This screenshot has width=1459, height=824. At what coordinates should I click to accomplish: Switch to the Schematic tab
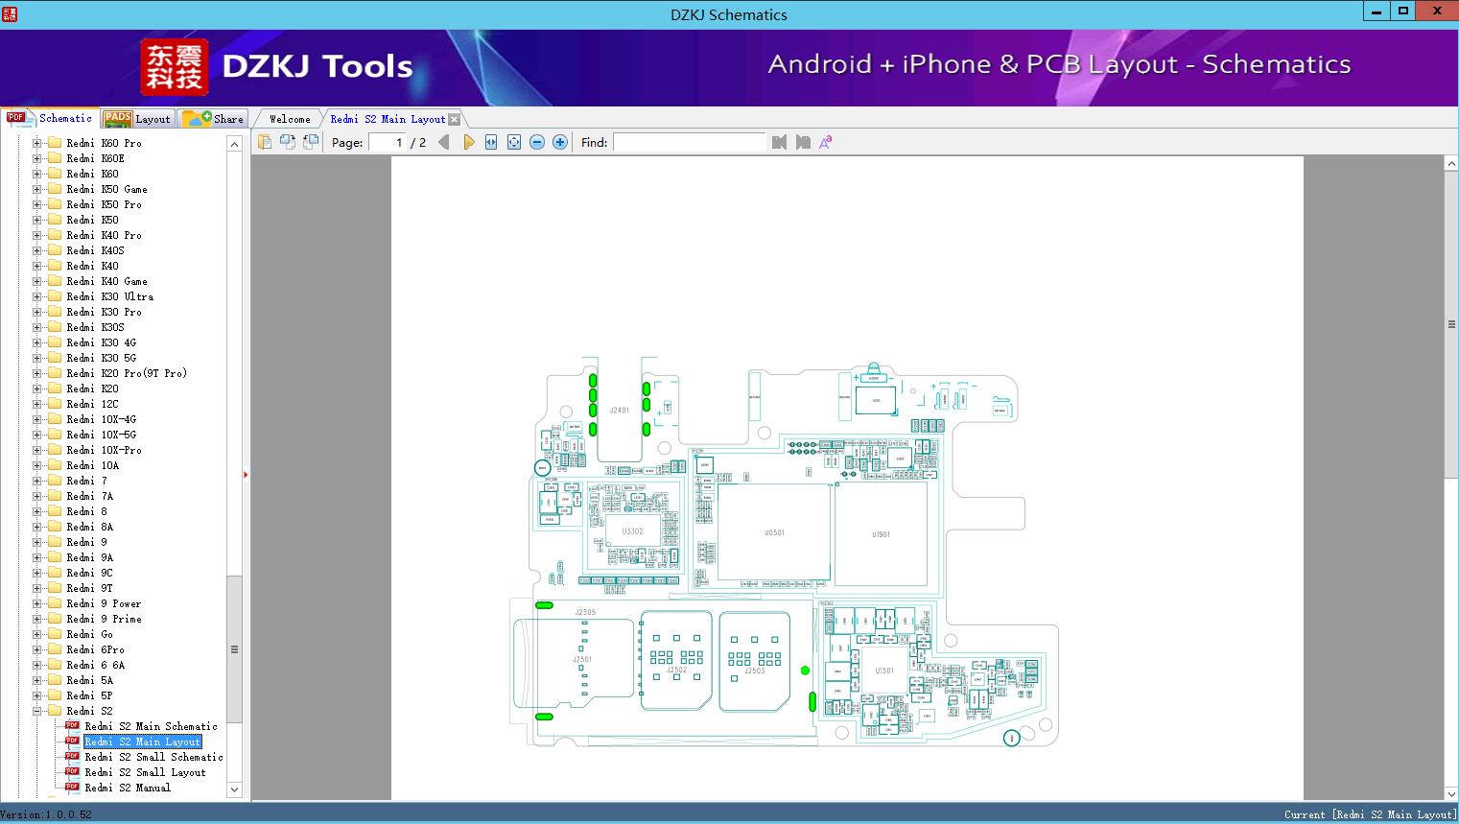(50, 118)
